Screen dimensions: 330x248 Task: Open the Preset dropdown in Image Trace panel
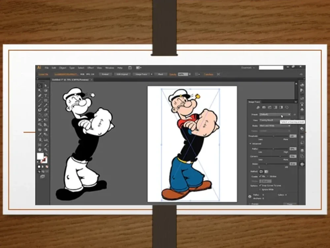[x=274, y=114]
